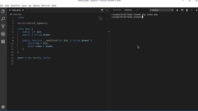Open the Extensions view
Screen dimensions: 198x111
click(3, 42)
